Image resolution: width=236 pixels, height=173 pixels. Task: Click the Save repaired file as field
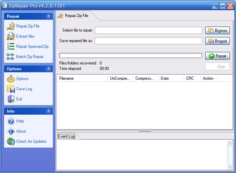[x=148, y=41]
